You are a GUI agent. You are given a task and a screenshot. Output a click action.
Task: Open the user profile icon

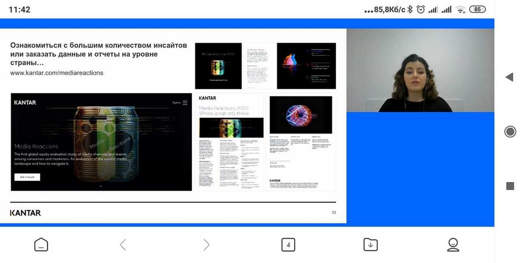click(x=453, y=245)
